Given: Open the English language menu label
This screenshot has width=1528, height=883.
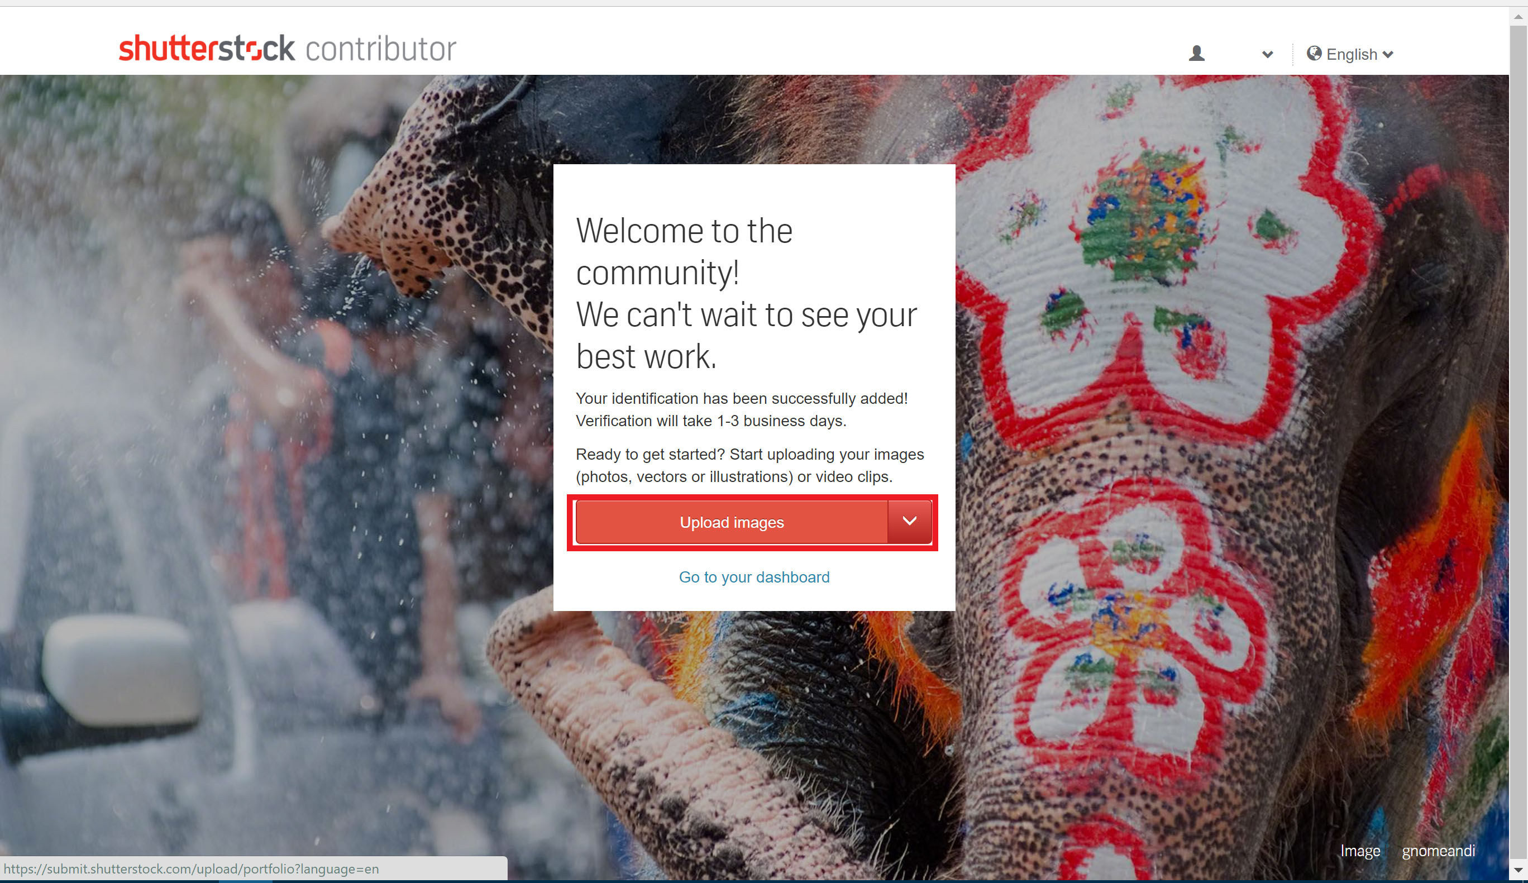Looking at the screenshot, I should [x=1352, y=54].
